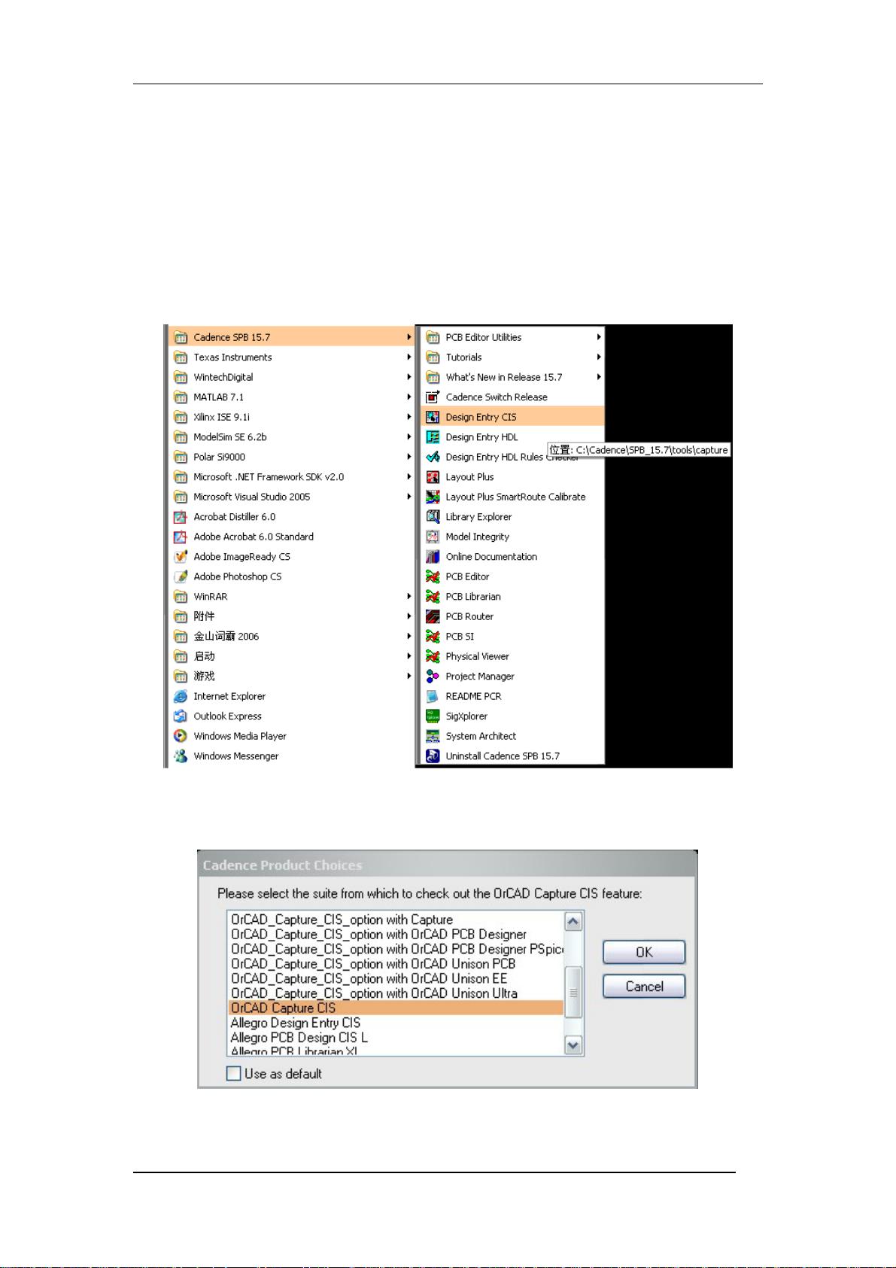Click the product list scrollbar thumb
This screenshot has width=896, height=1268.
pyautogui.click(x=573, y=993)
